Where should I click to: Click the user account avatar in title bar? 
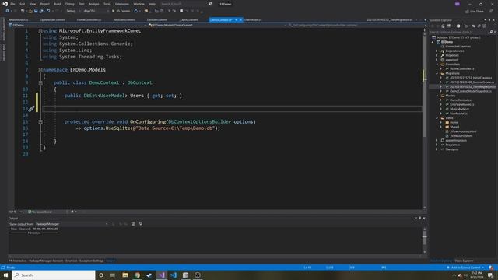tap(458, 4)
